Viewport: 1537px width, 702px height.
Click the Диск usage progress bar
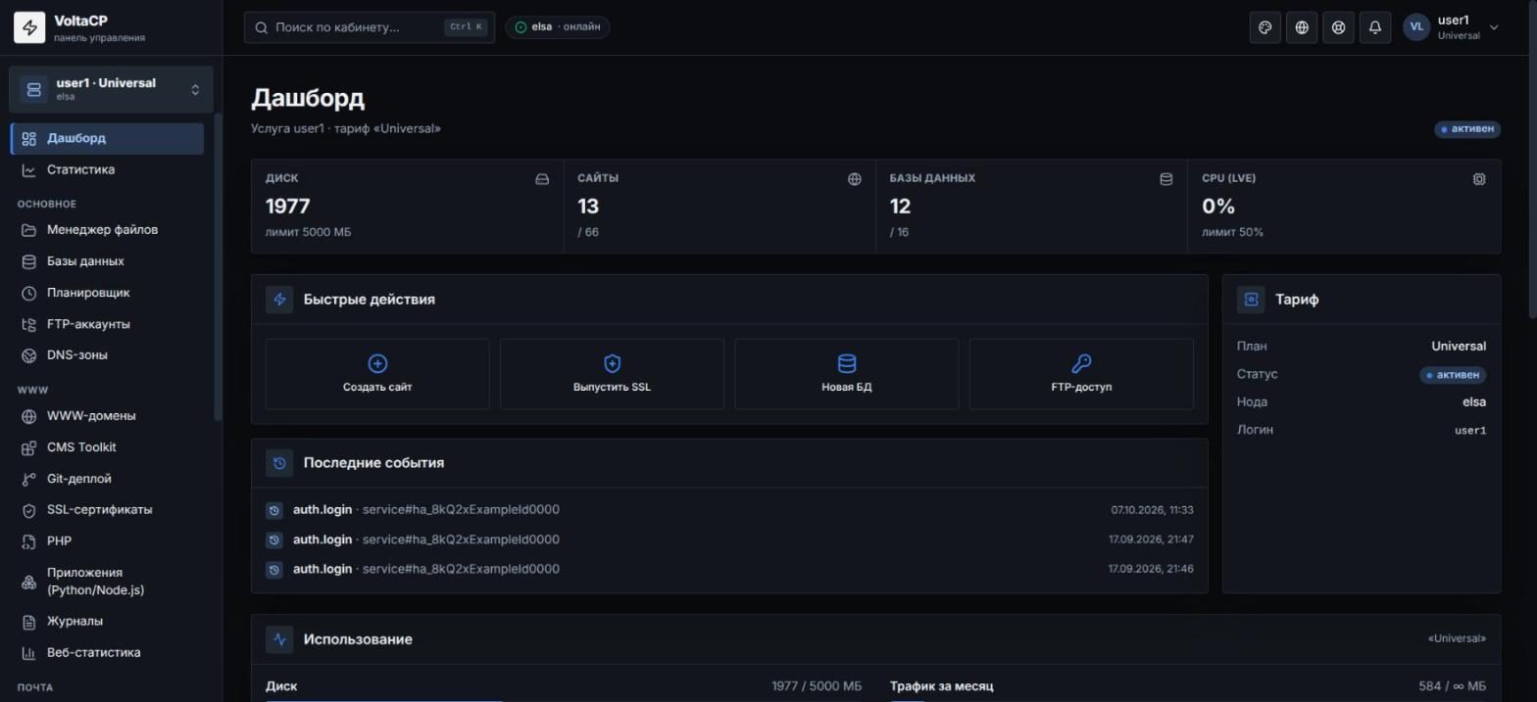[x=564, y=700]
